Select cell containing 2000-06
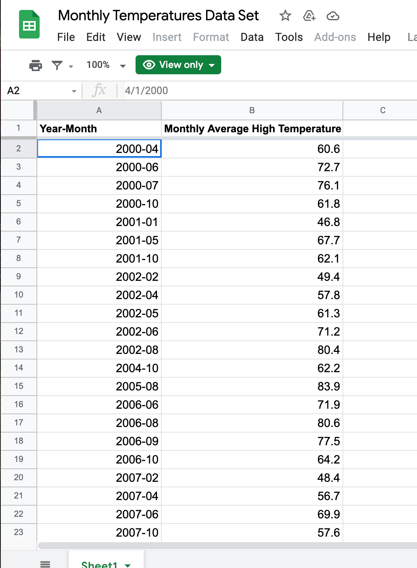417x568 pixels. (99, 167)
